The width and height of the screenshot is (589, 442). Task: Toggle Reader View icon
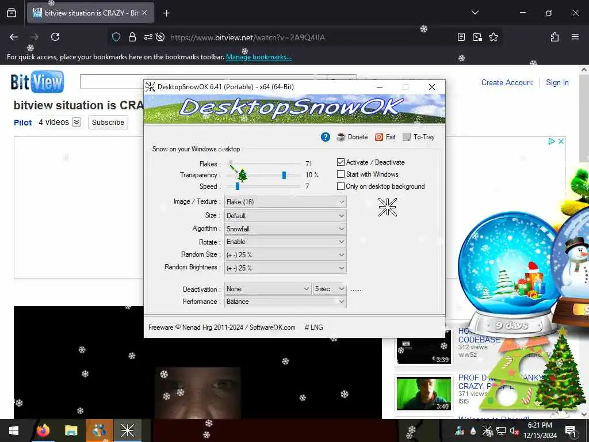point(461,37)
